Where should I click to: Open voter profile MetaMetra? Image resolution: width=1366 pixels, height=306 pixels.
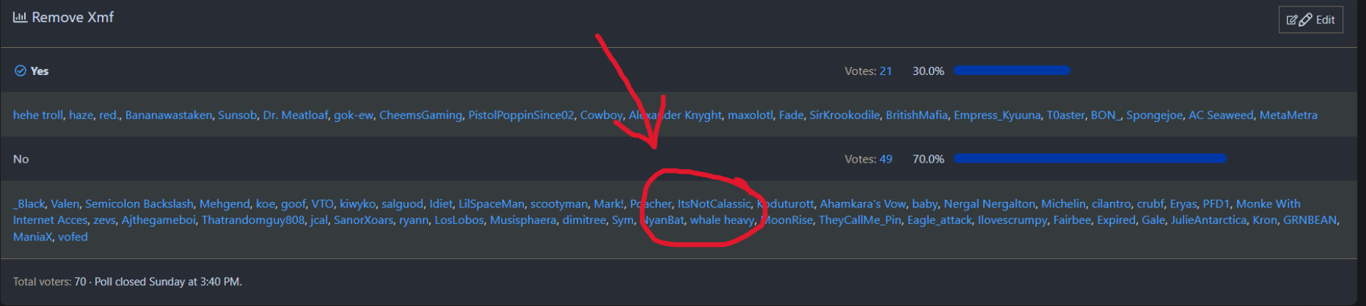click(1288, 115)
